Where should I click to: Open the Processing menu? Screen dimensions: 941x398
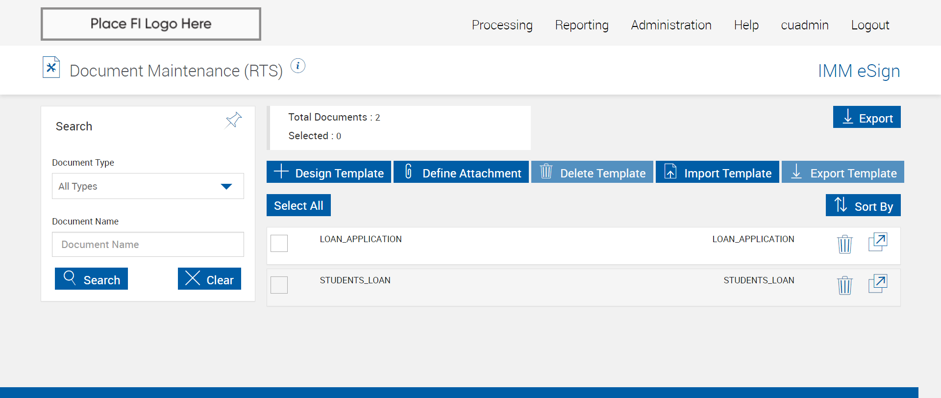coord(502,25)
